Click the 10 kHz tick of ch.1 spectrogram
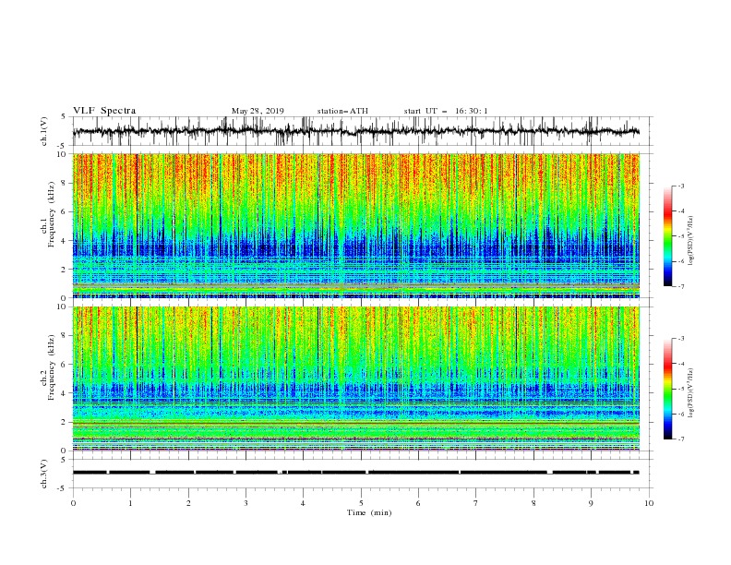Image resolution: width=731 pixels, height=565 pixels. (62, 154)
